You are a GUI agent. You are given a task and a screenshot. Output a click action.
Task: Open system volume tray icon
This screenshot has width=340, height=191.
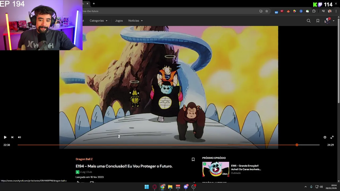pyautogui.click(x=321, y=187)
